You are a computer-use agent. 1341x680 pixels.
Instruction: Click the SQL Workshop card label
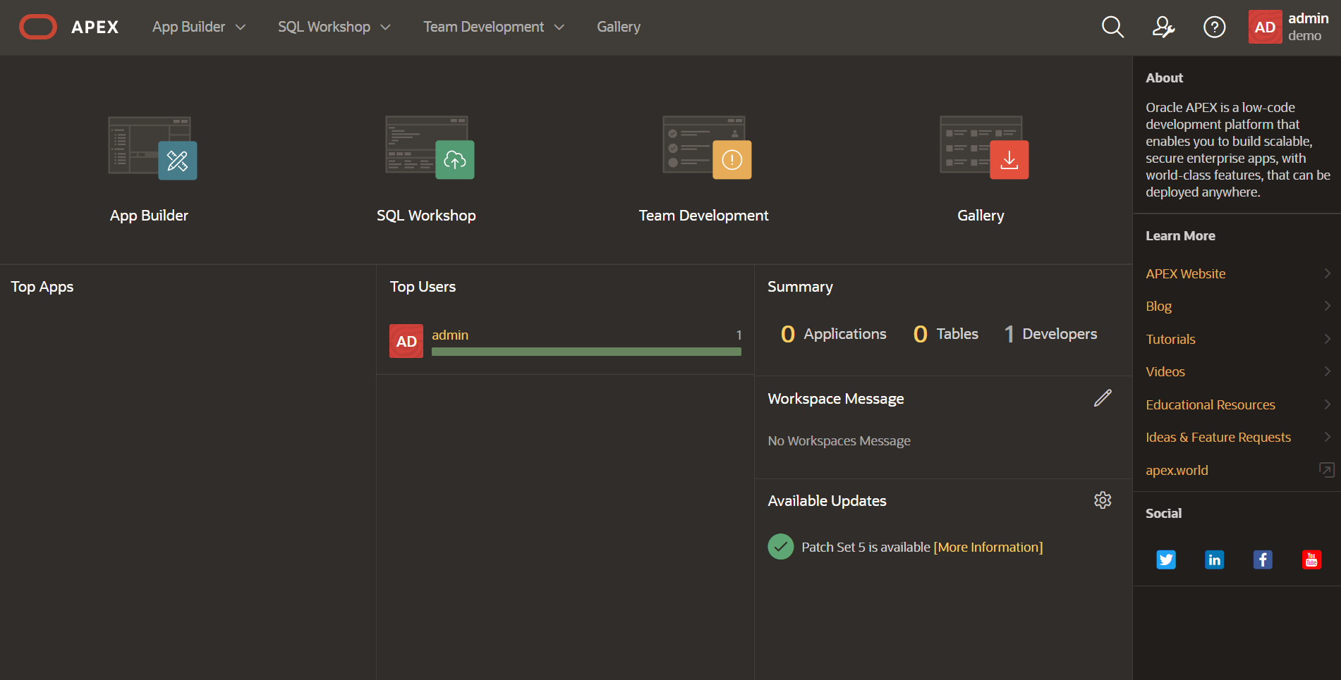click(x=426, y=216)
